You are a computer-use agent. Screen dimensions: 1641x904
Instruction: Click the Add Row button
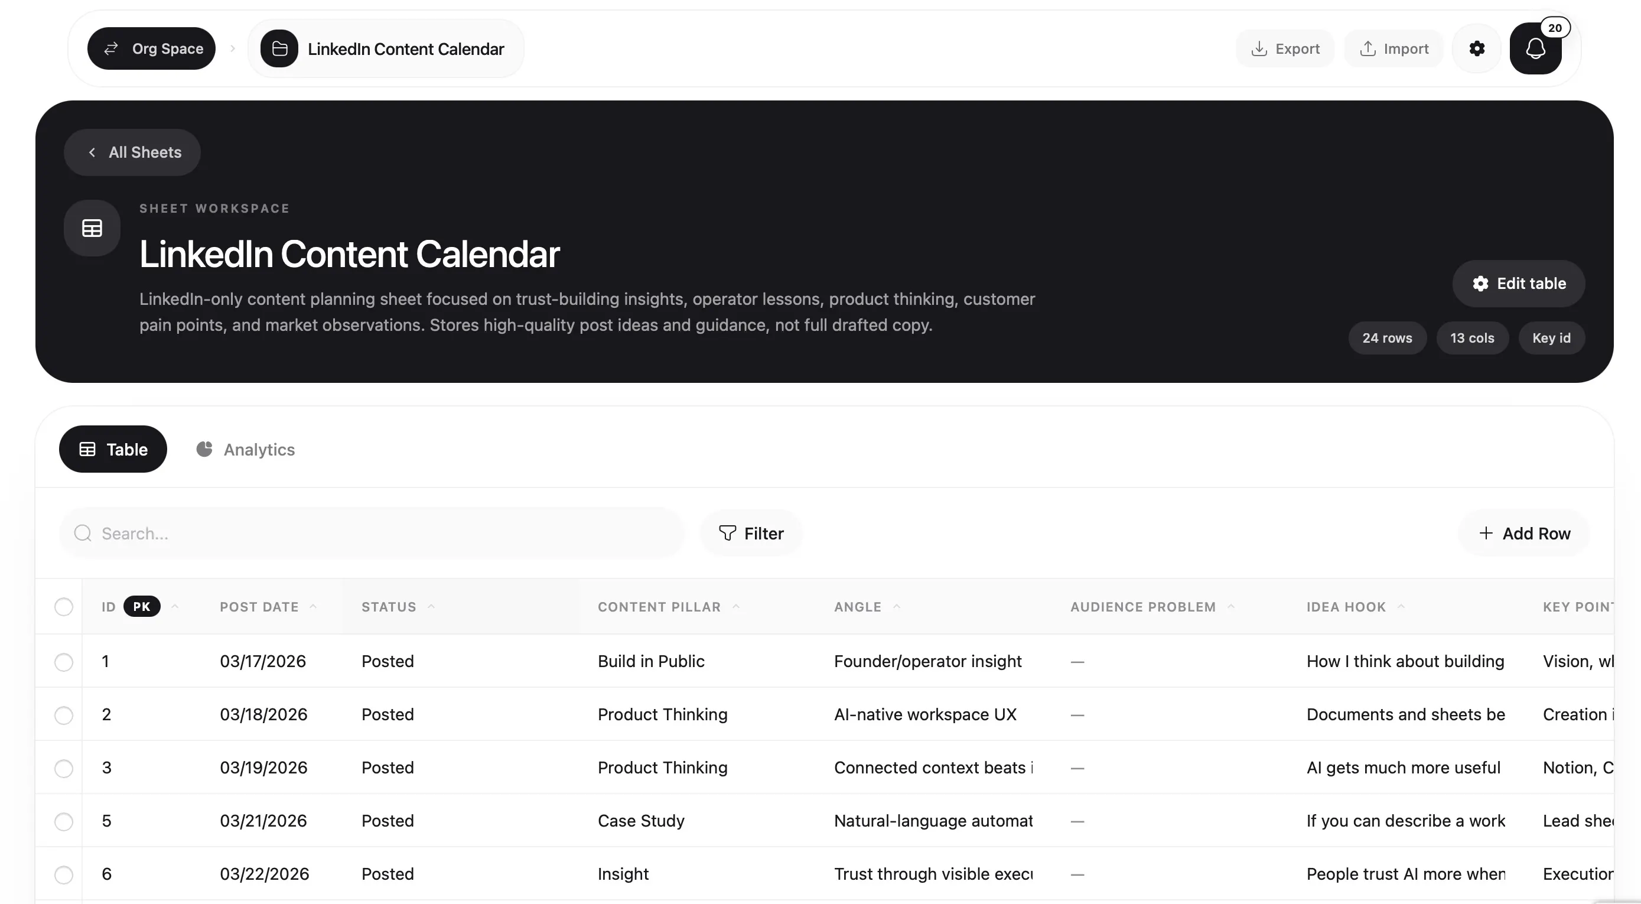coord(1524,533)
